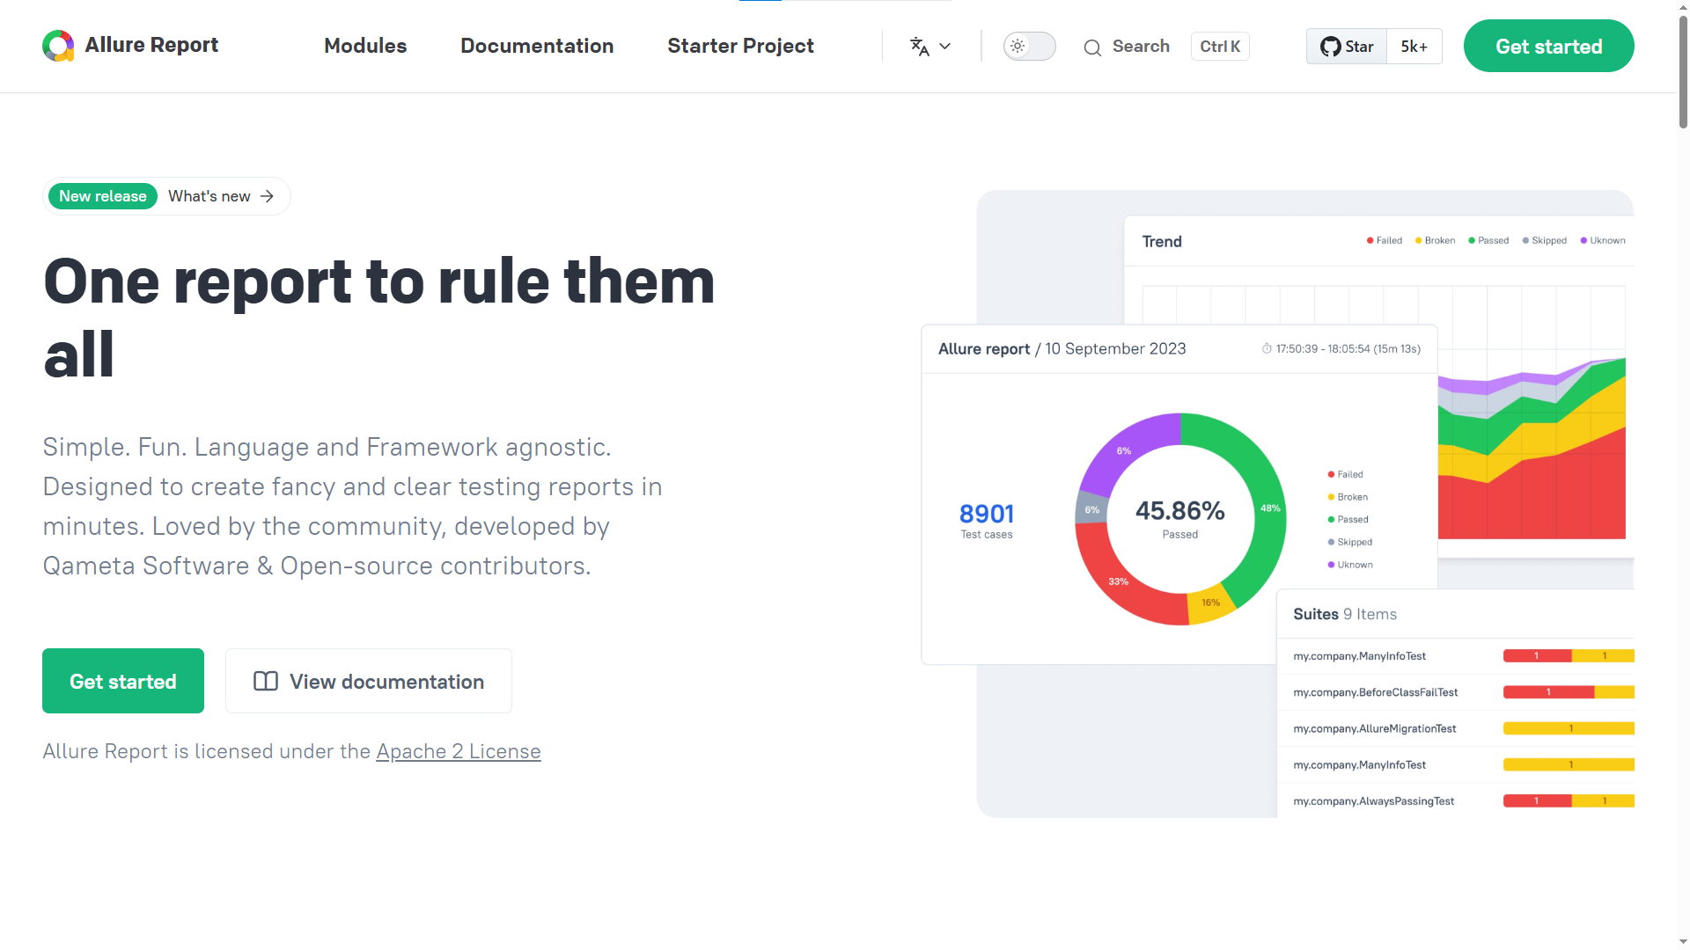The height and width of the screenshot is (950, 1690).
Task: Click the Suites 9 Items heading
Action: 1345,614
